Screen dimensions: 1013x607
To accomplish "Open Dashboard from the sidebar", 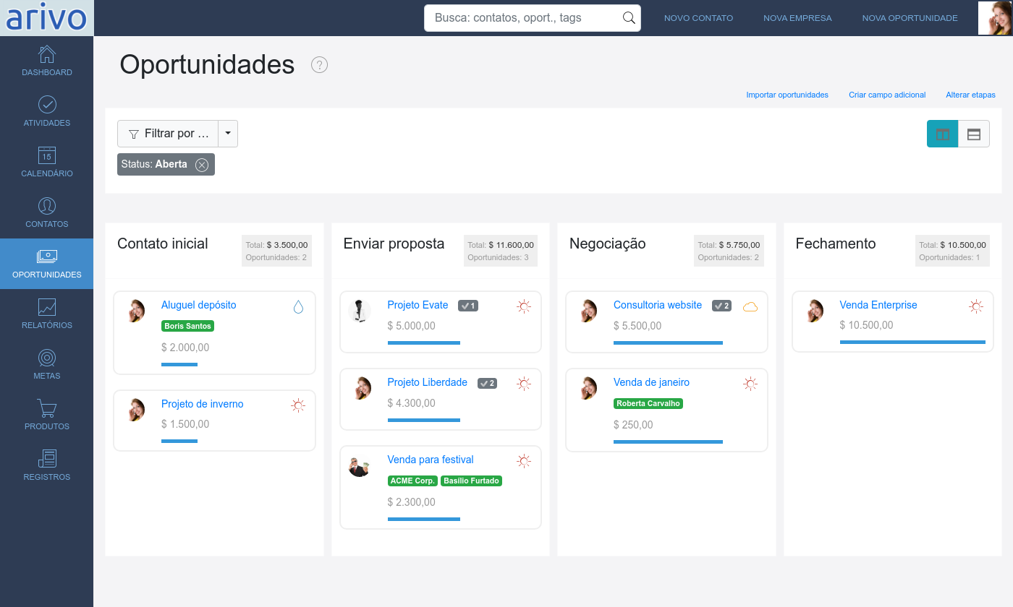I will pos(47,61).
